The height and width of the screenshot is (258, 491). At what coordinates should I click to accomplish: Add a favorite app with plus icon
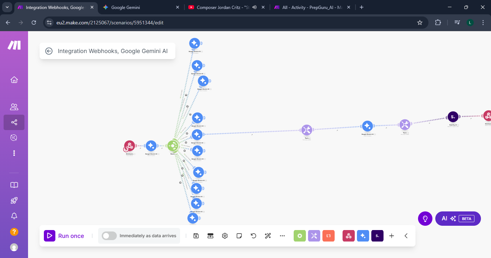[x=392, y=236]
